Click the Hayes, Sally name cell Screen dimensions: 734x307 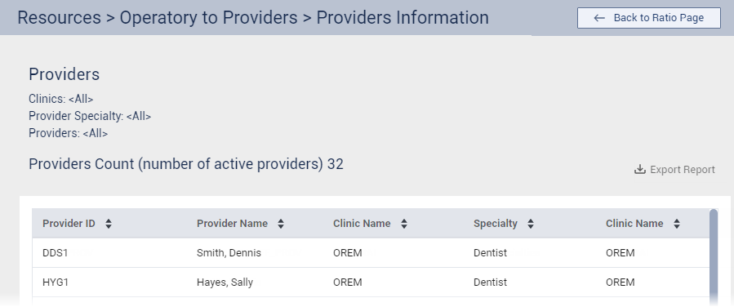[225, 283]
